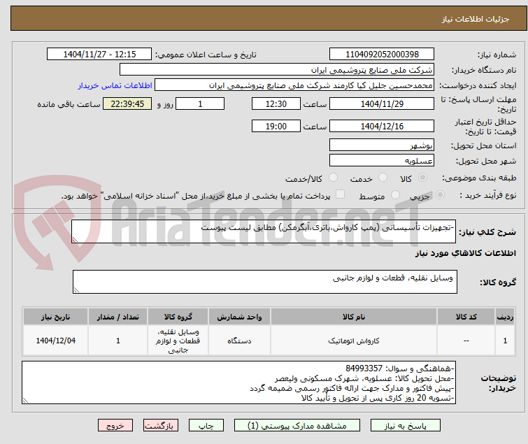Click the واحد شمارش column header

[x=239, y=317]
